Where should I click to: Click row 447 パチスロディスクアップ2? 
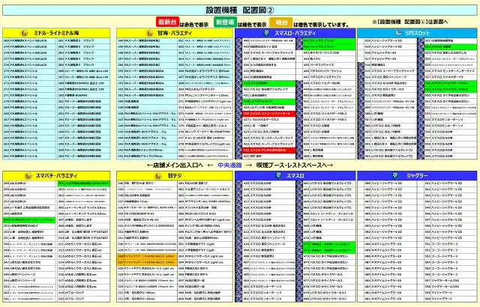click(x=329, y=77)
